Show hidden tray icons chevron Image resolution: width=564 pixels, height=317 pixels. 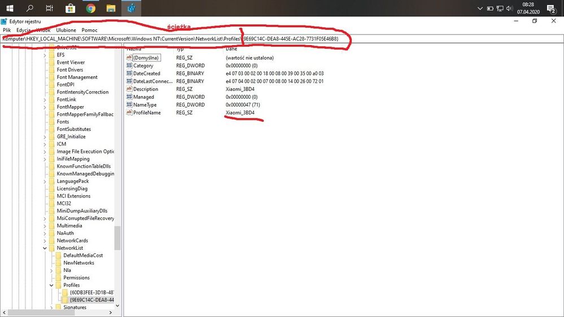(x=480, y=8)
